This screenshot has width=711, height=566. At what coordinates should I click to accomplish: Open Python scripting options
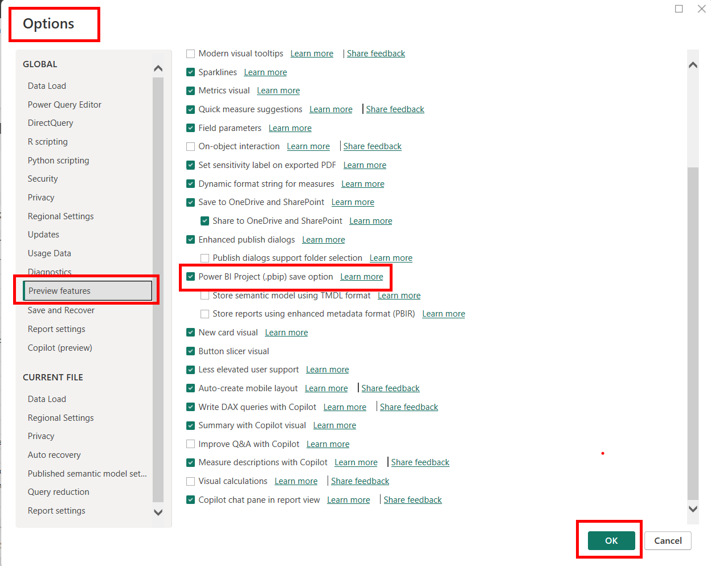(x=58, y=161)
